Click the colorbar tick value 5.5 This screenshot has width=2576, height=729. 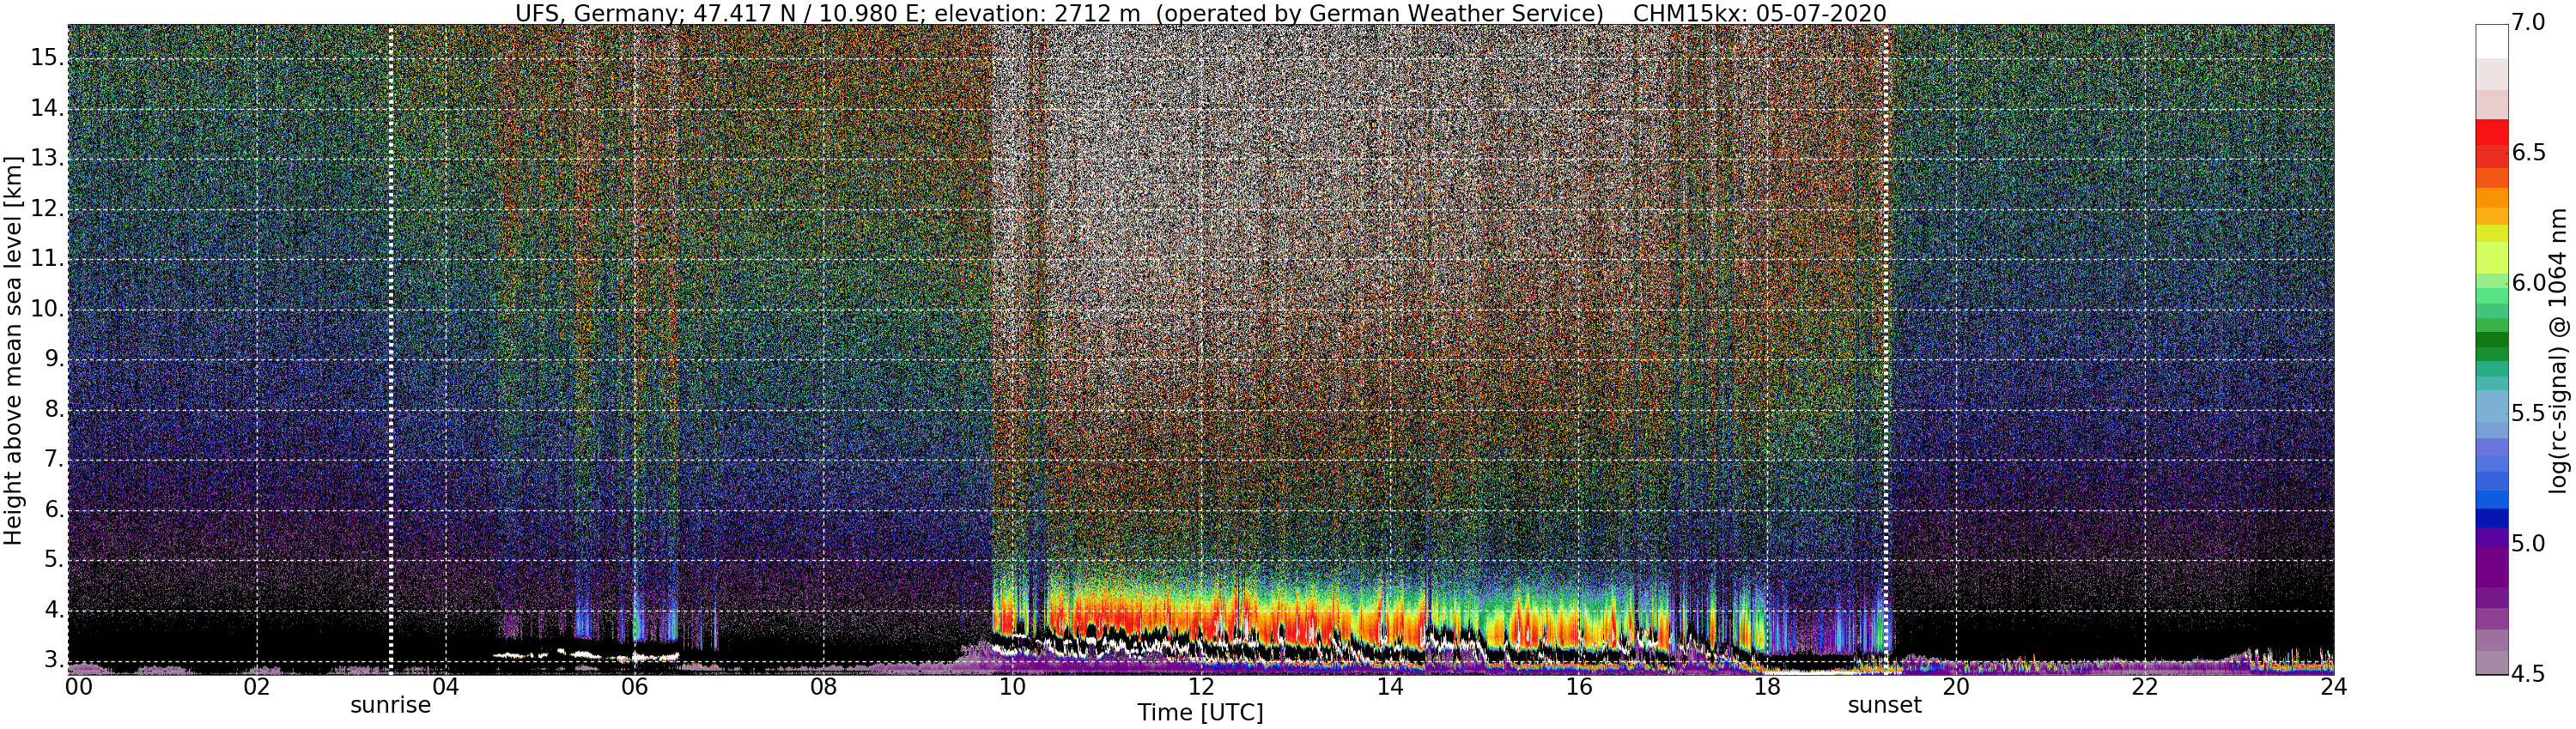tap(2528, 413)
